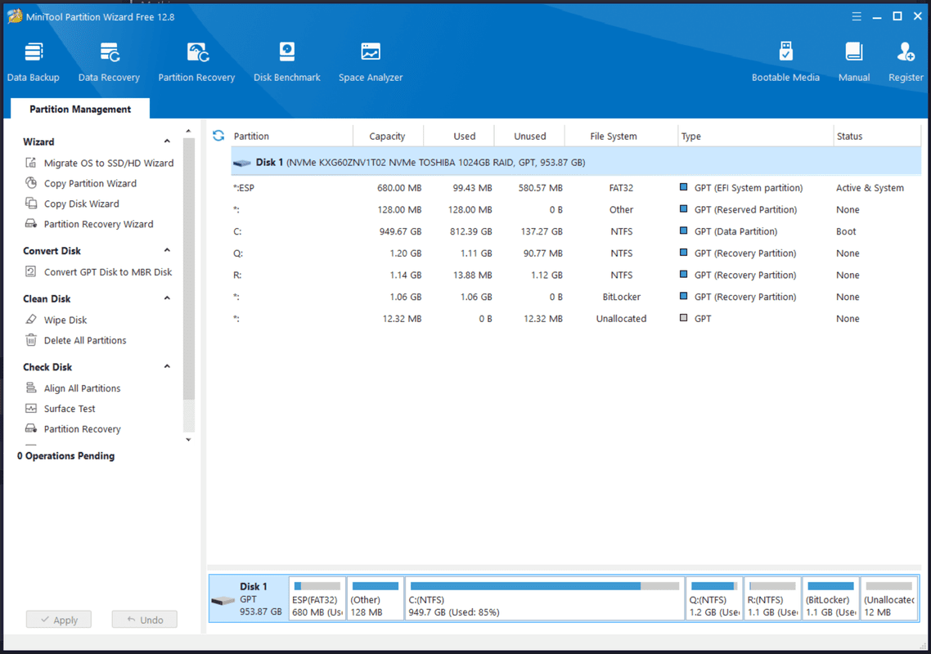Click the disk drive icon in the disk map
Viewport: 931px width, 654px height.
tap(223, 601)
